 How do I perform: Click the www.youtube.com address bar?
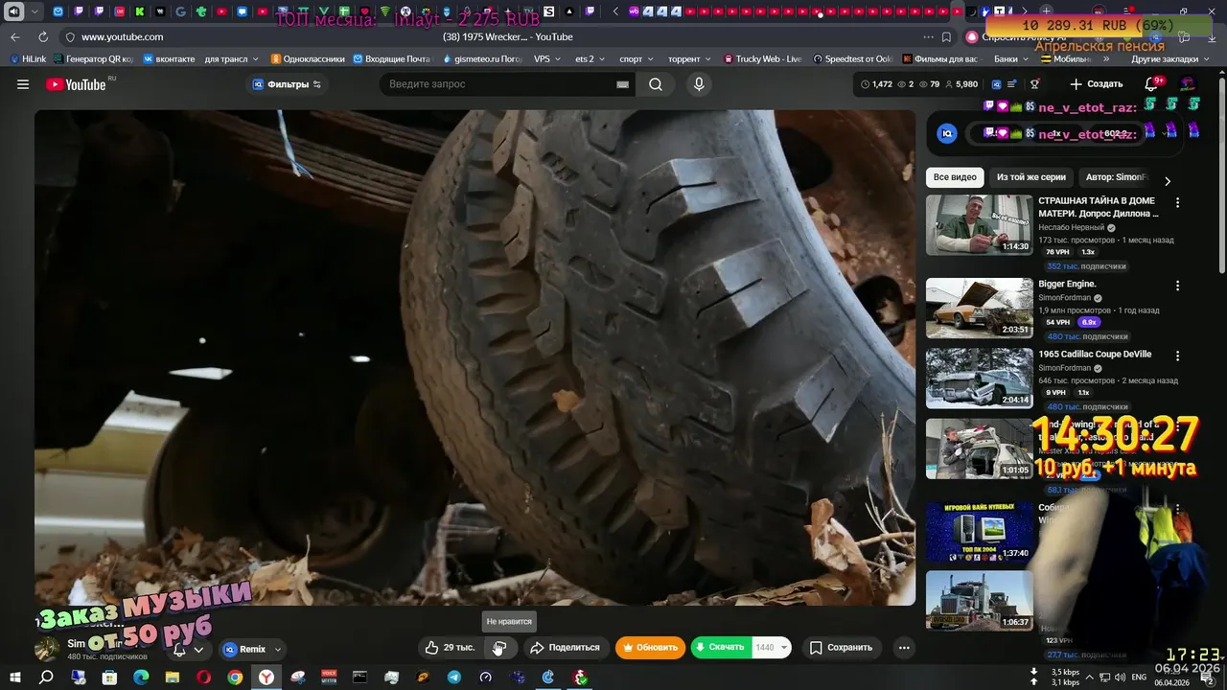[x=123, y=36]
